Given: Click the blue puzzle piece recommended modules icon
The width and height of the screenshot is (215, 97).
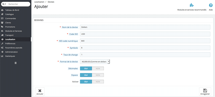Looking at the screenshot, I should [x=192, y=5].
